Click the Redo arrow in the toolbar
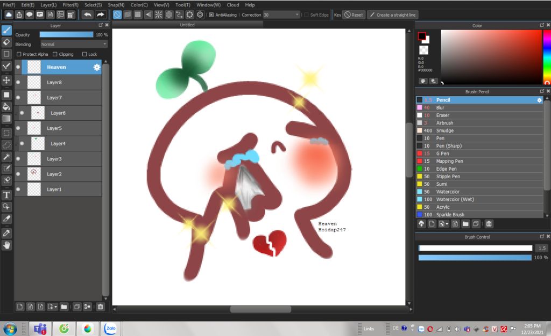Screen dimensions: 551x336 tap(100, 14)
